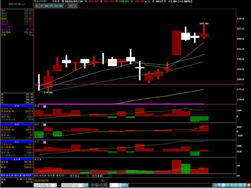Click the KEN strategy label in left panel
The height and width of the screenshot is (188, 251).
(17, 175)
